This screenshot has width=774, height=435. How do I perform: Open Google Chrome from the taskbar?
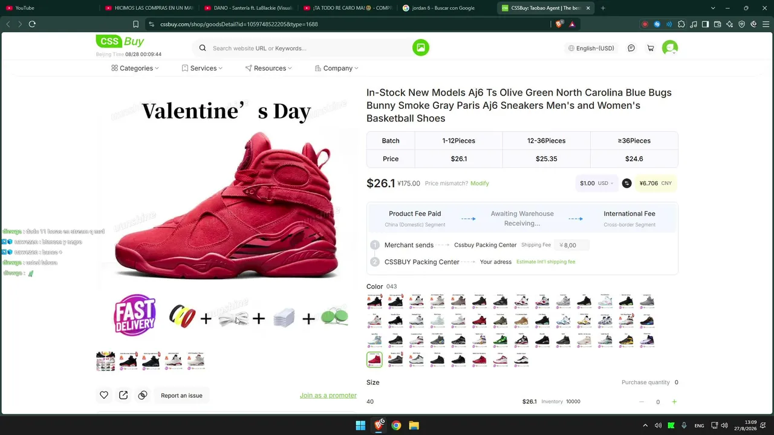click(x=396, y=425)
